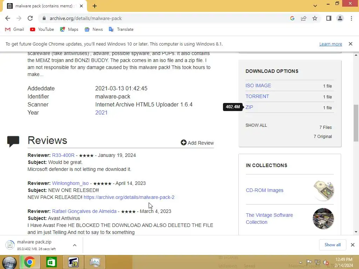This screenshot has height=269, width=359.
Task: Click the Reviews speech bubble icon
Action: point(13,141)
